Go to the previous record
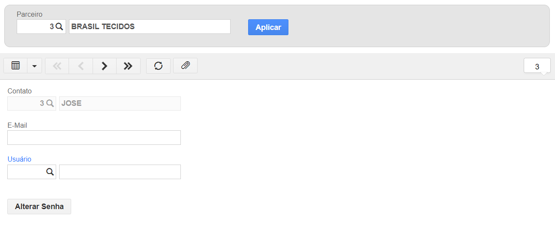This screenshot has height=228, width=555. click(x=81, y=66)
